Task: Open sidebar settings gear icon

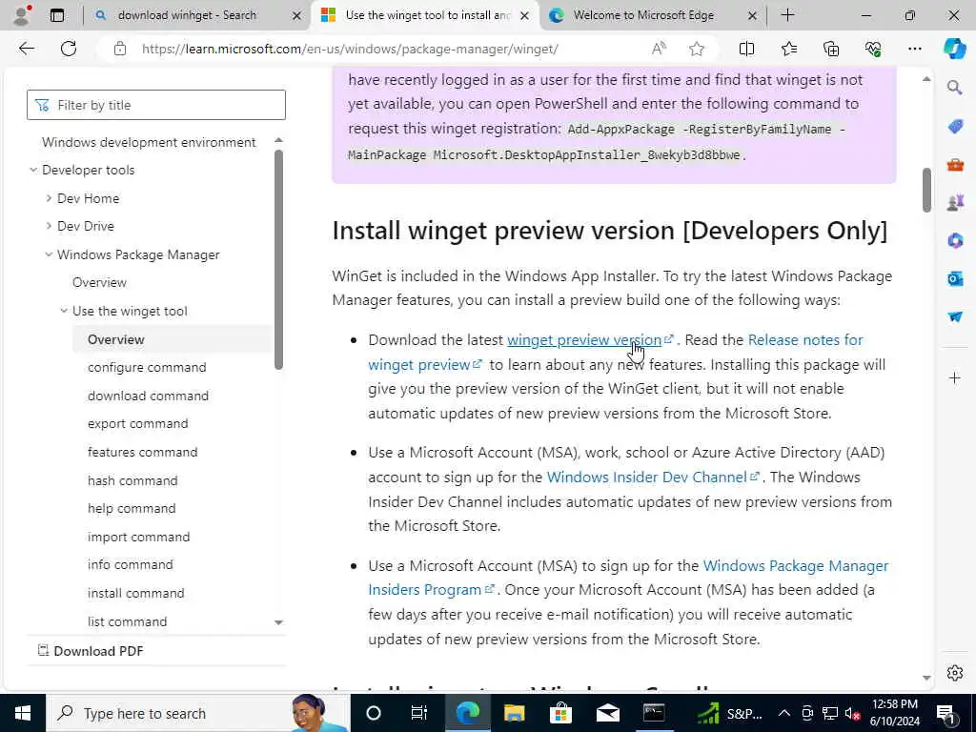Action: 955,672
